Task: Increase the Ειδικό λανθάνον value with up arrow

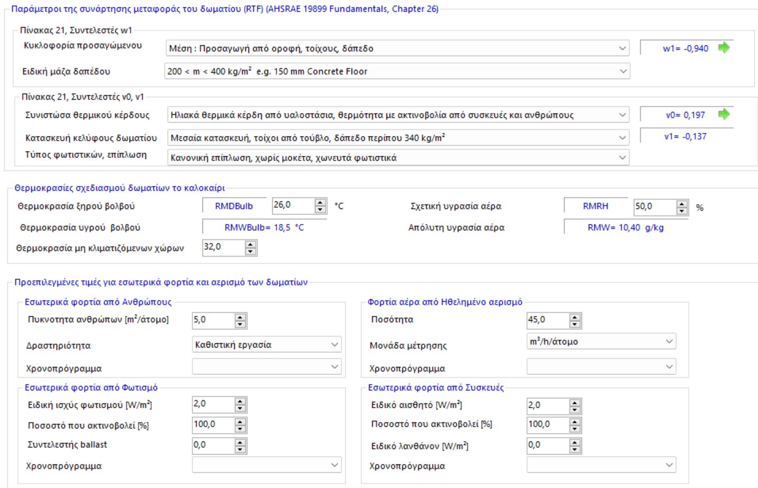Action: [575, 443]
